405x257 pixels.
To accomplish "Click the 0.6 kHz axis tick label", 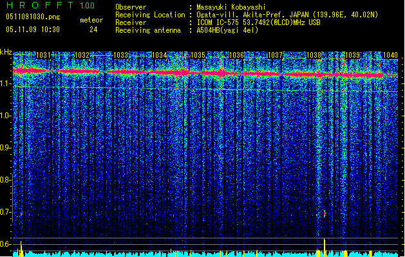I will point(6,244).
